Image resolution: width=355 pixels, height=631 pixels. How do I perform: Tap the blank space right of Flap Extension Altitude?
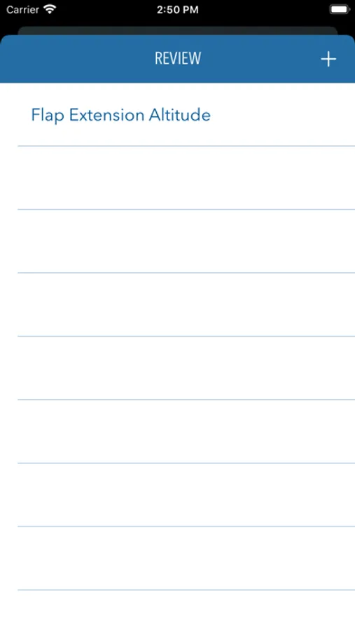pyautogui.click(x=283, y=115)
